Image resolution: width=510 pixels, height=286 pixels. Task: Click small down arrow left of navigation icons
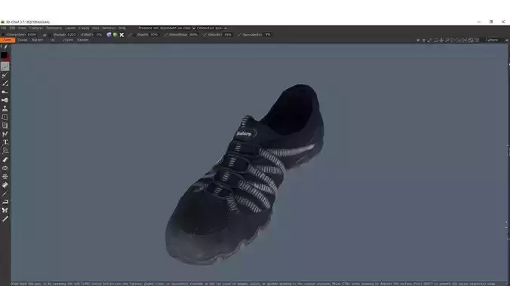point(418,40)
